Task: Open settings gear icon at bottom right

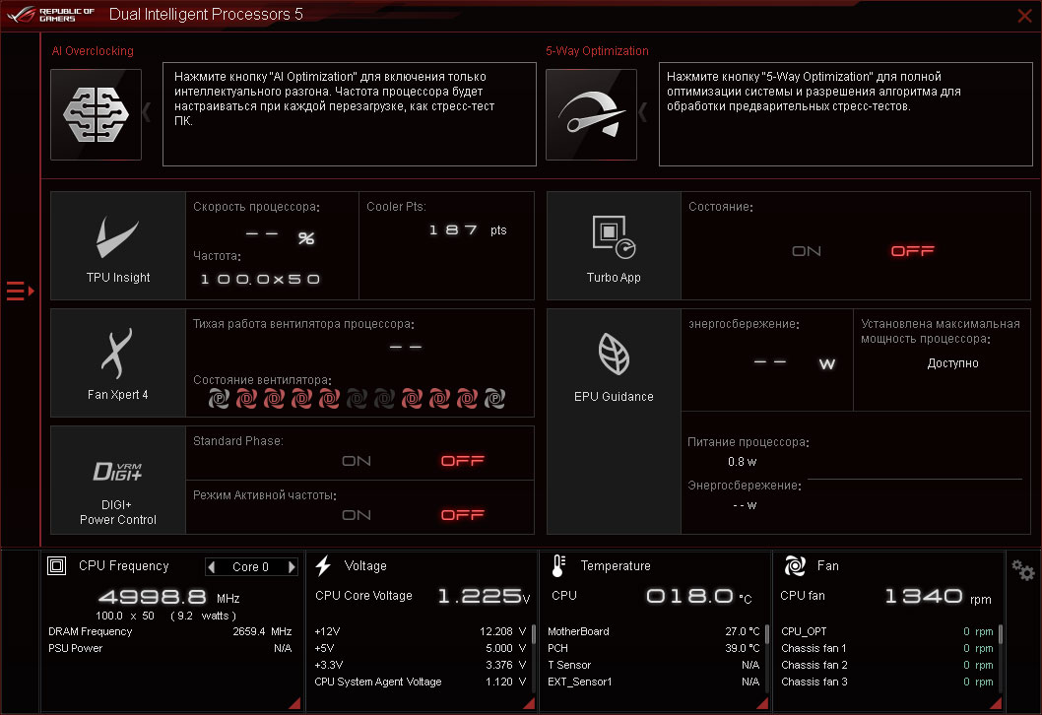Action: [1023, 570]
